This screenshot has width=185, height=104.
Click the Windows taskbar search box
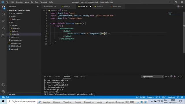click(22, 101)
